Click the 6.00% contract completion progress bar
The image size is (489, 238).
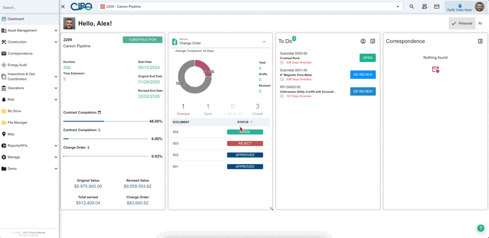tap(105, 139)
